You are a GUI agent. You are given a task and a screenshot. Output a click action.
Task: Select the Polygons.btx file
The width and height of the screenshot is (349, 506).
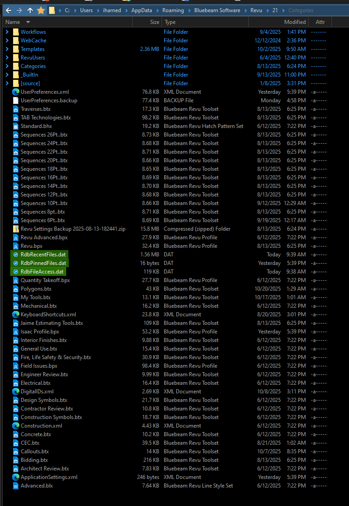(36, 289)
